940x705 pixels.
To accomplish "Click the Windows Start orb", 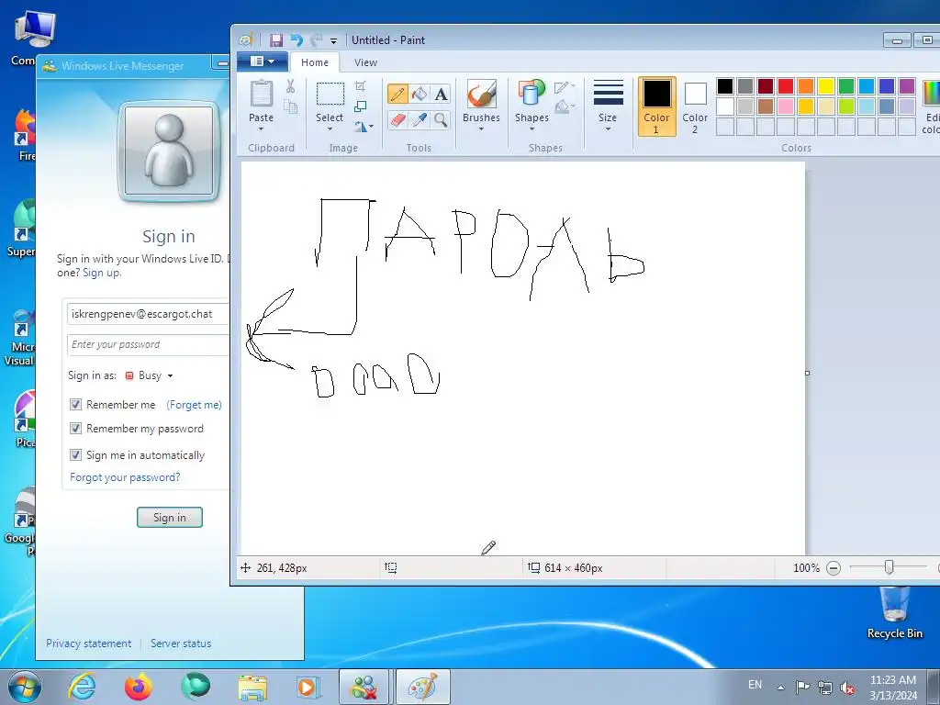I will tap(25, 687).
